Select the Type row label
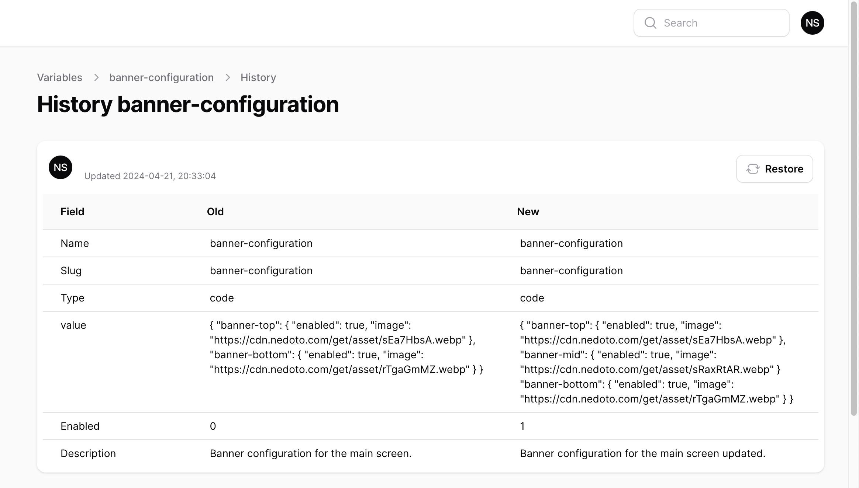Viewport: 859px width, 488px height. coord(72,298)
